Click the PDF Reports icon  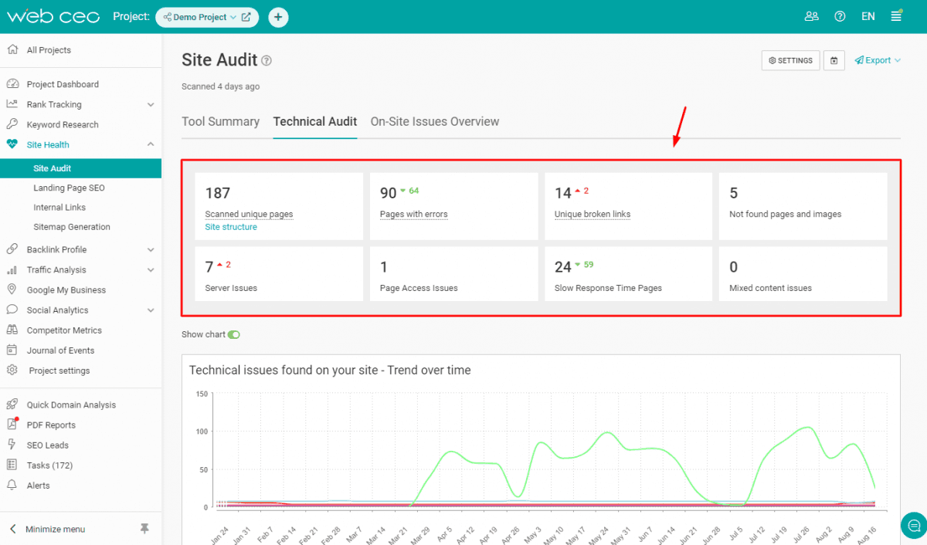[12, 424]
